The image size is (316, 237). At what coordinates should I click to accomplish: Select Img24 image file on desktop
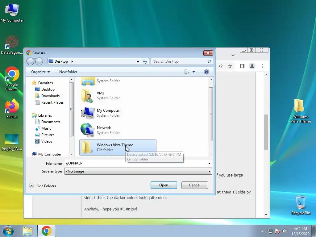point(12,142)
